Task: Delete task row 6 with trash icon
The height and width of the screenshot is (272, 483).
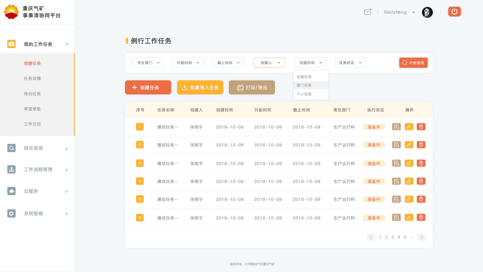Action: click(421, 217)
